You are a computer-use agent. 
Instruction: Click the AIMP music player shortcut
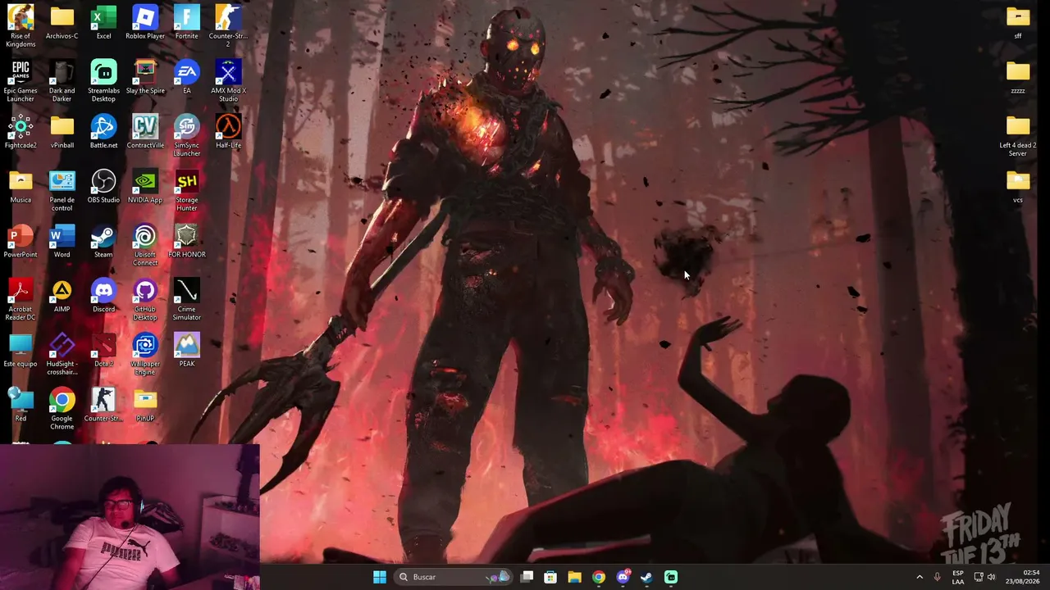pos(62,295)
